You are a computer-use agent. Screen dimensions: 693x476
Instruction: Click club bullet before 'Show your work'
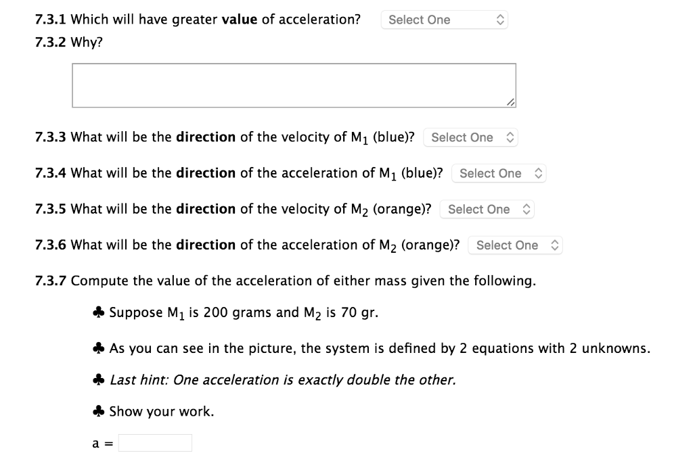coord(99,411)
